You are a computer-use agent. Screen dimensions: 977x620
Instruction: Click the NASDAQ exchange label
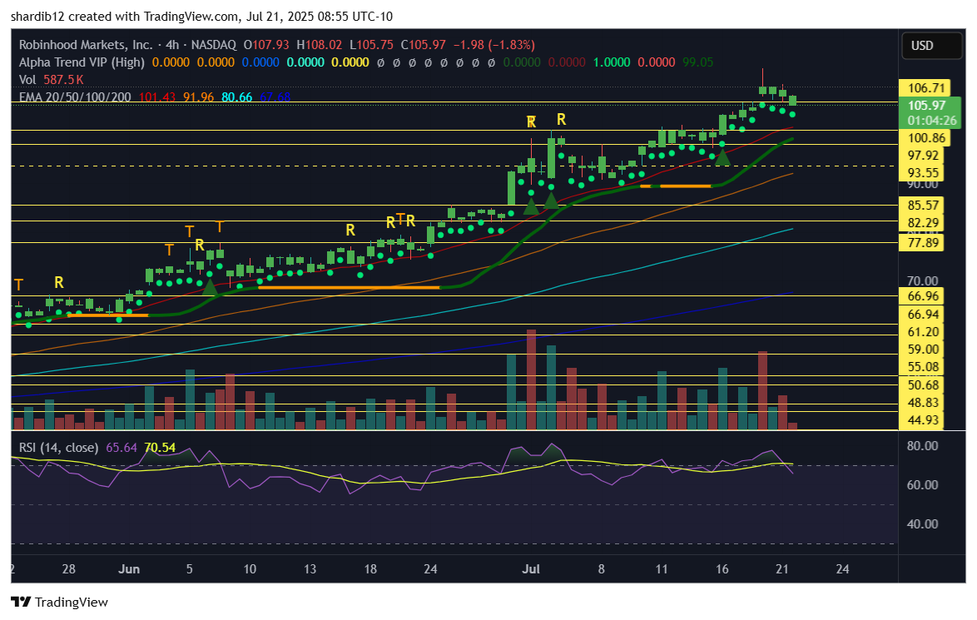pos(213,45)
